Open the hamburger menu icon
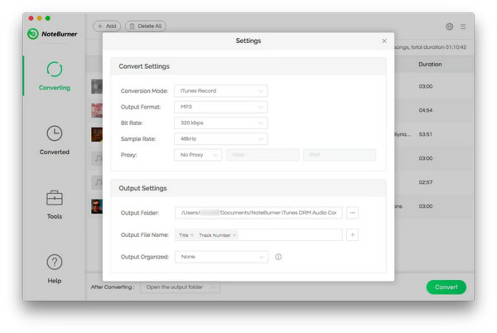Viewport: 497px width, 333px height. (x=463, y=26)
